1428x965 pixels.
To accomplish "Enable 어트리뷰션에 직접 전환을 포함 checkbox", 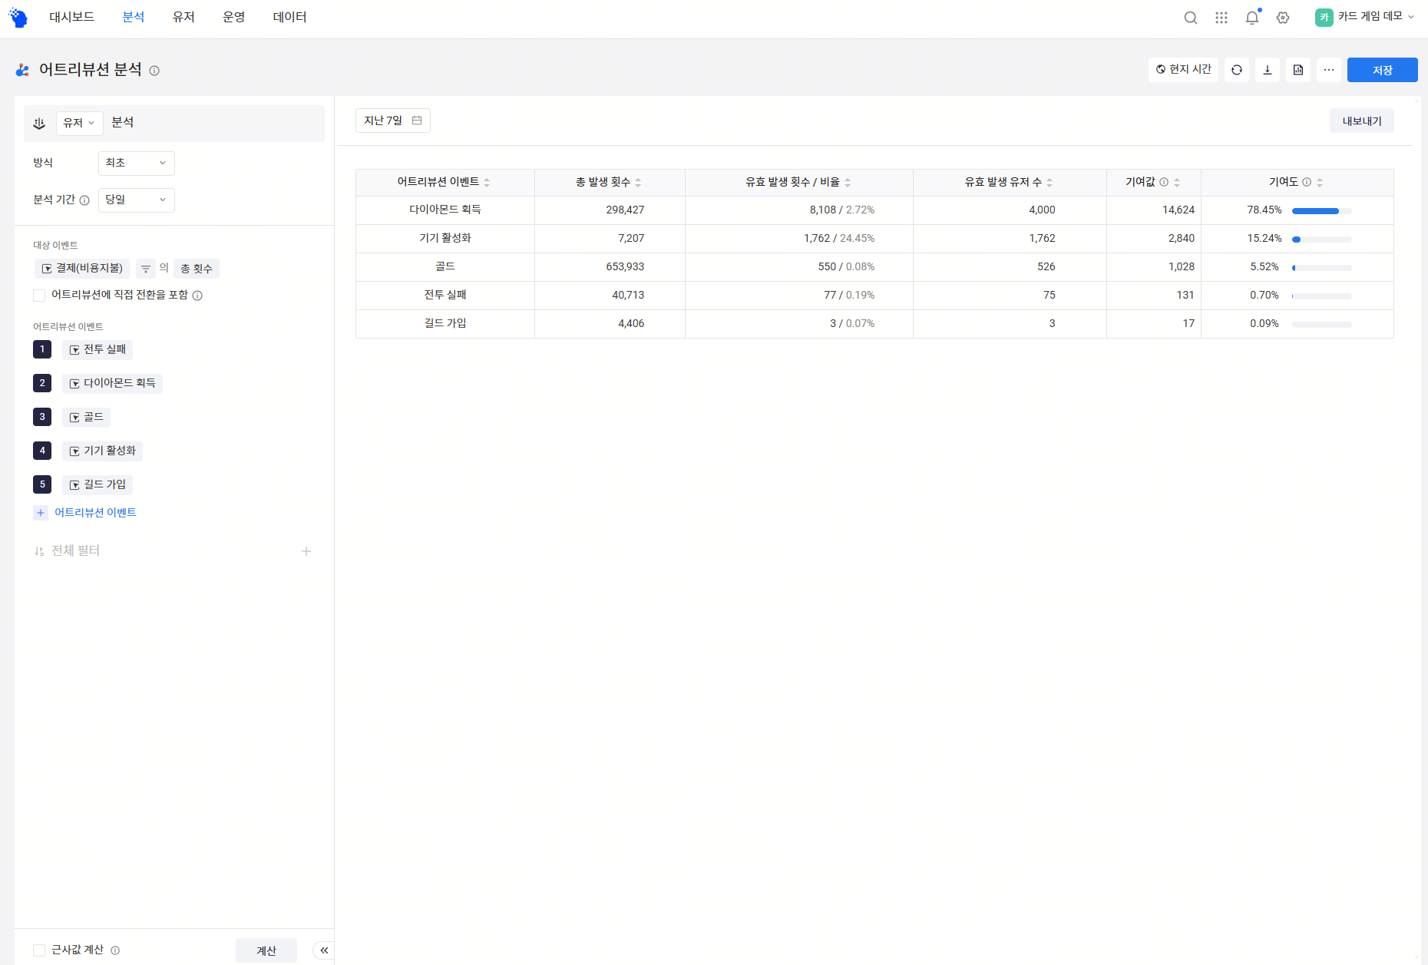I will [x=39, y=296].
